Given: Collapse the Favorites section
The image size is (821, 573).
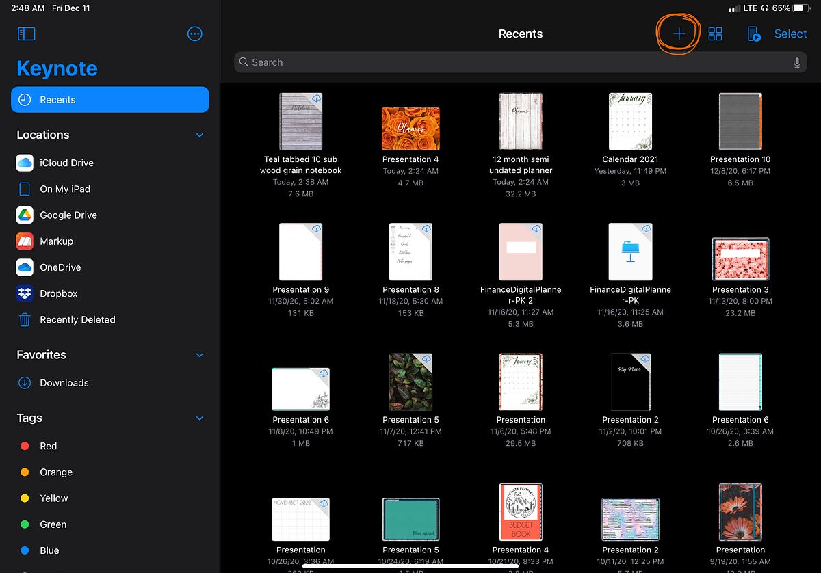Looking at the screenshot, I should pyautogui.click(x=199, y=355).
